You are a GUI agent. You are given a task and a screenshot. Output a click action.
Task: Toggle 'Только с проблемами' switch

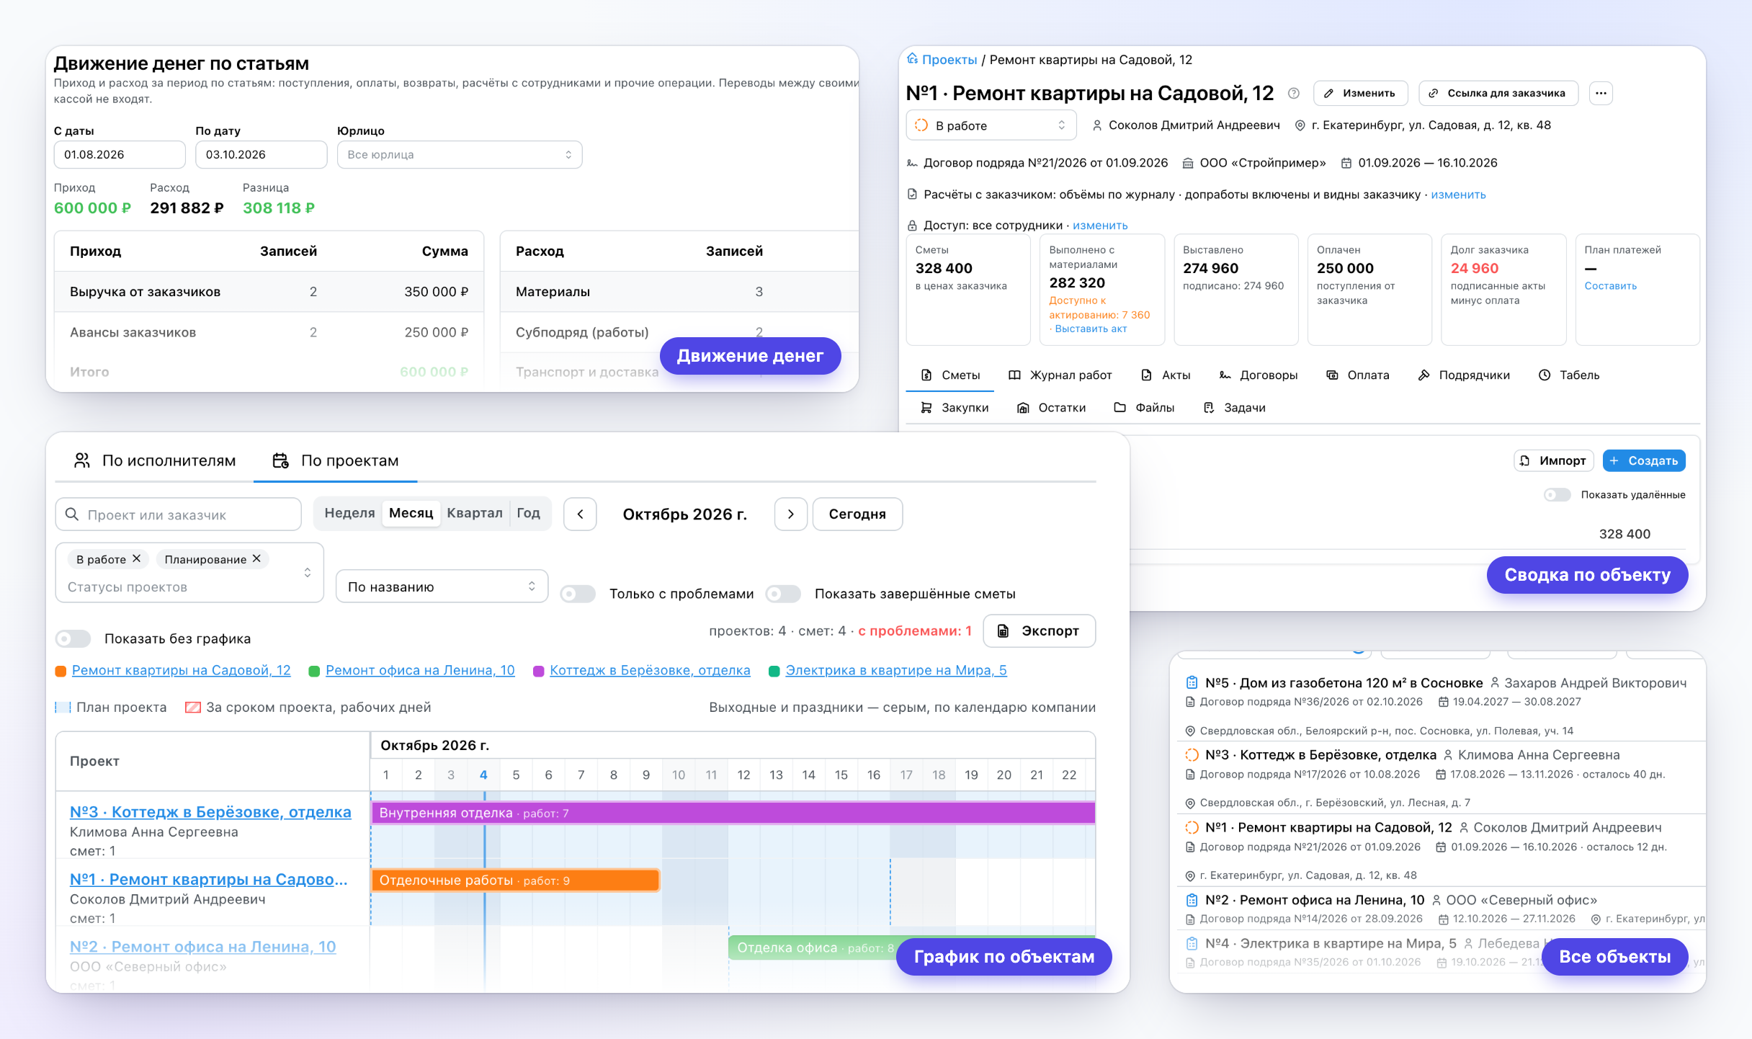pyautogui.click(x=578, y=594)
